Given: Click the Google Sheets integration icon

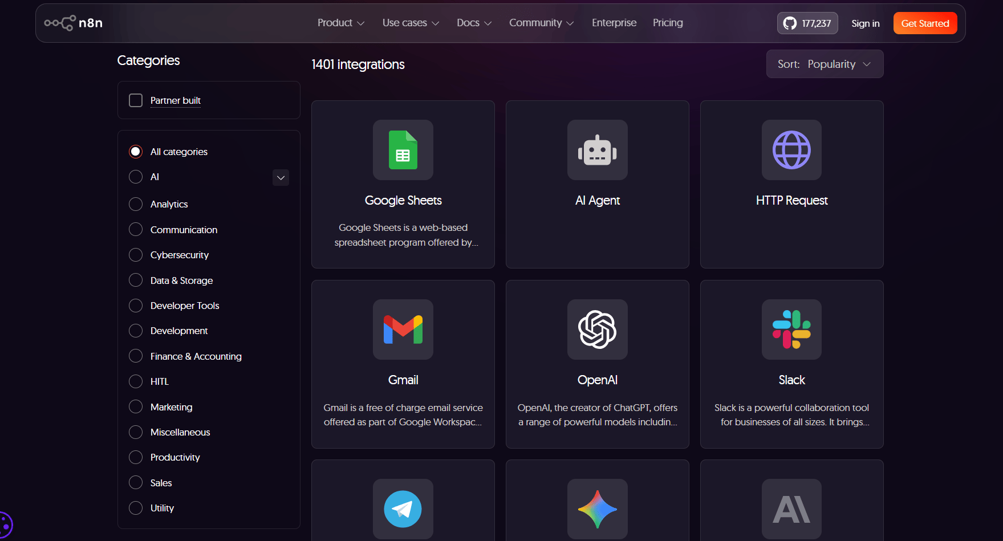Looking at the screenshot, I should tap(403, 150).
